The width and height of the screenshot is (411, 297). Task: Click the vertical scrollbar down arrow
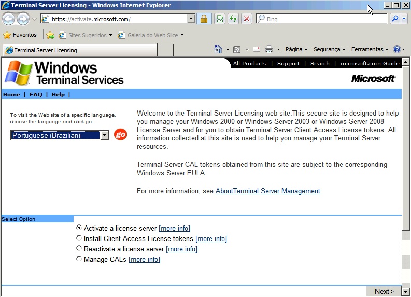coord(405,291)
